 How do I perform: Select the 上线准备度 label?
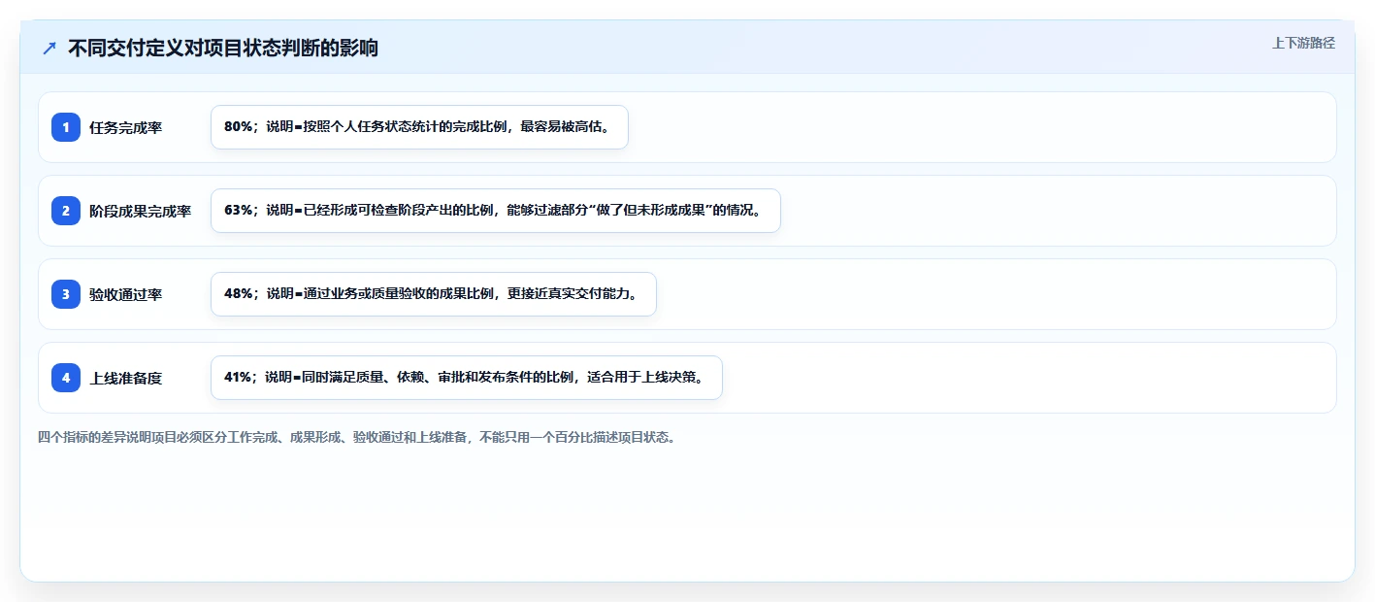pos(125,379)
